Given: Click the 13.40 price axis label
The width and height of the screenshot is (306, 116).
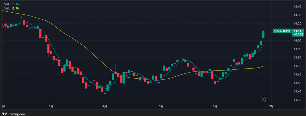Looking at the screenshot, I should pyautogui.click(x=297, y=92).
